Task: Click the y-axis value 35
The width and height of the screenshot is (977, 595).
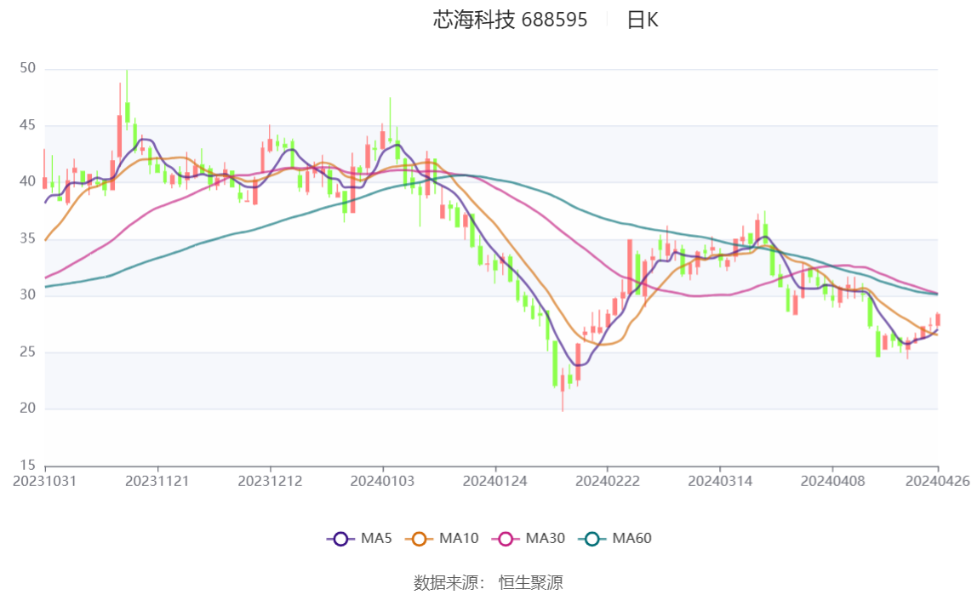Action: point(27,238)
